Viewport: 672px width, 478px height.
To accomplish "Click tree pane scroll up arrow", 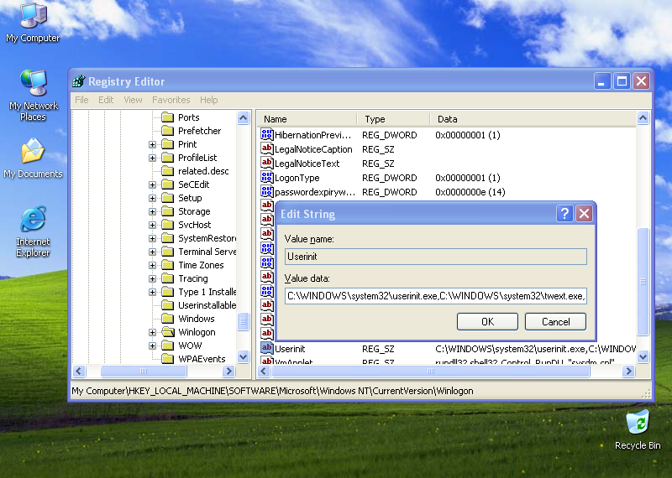I will coord(243,117).
